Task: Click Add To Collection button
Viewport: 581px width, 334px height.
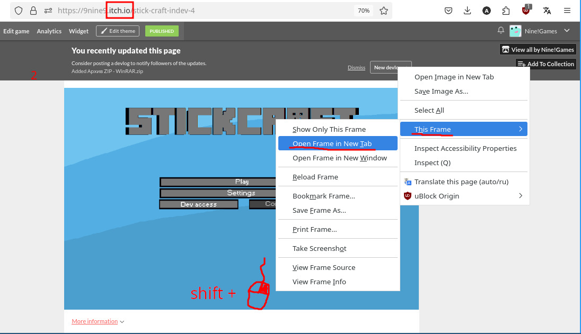Action: click(x=546, y=64)
